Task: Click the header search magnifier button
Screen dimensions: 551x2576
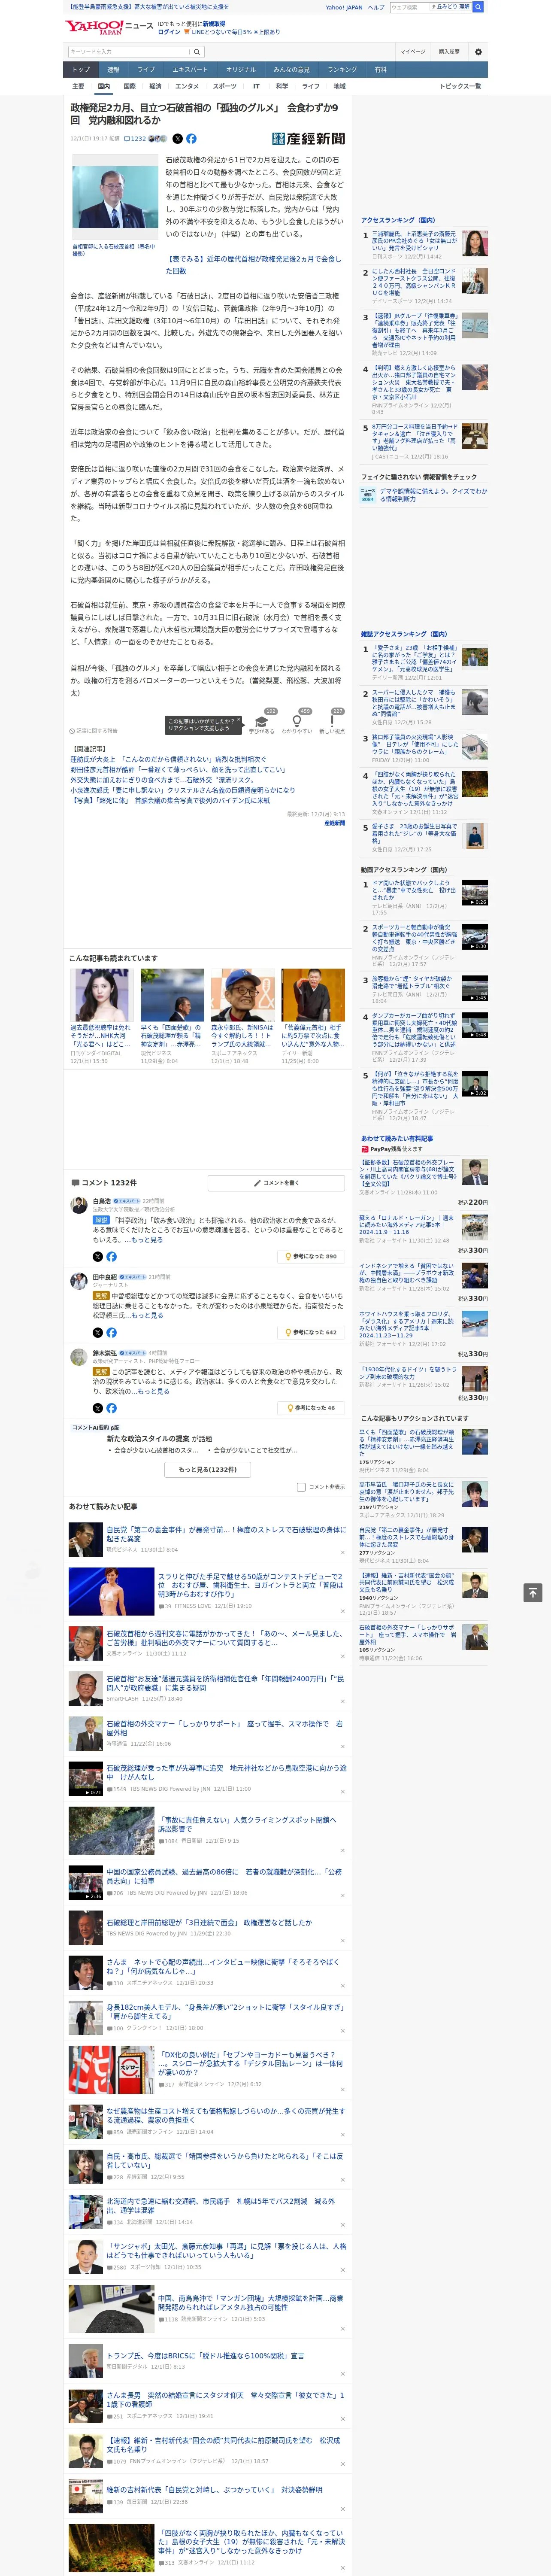Action: [478, 7]
